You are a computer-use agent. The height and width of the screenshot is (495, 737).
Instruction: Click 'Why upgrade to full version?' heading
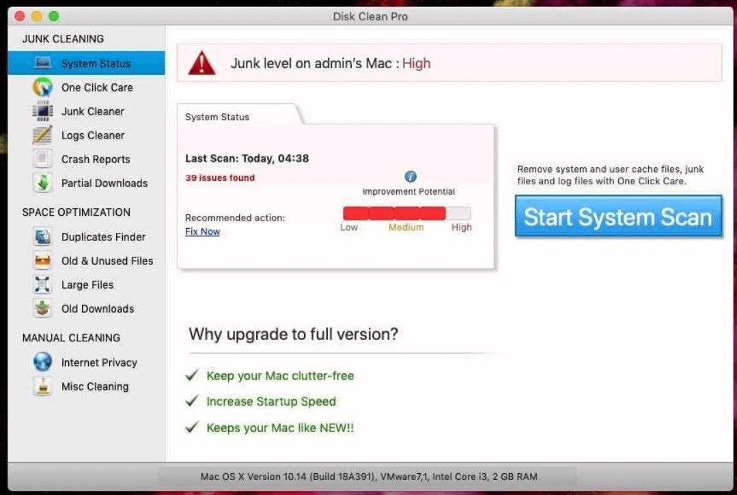pos(294,334)
